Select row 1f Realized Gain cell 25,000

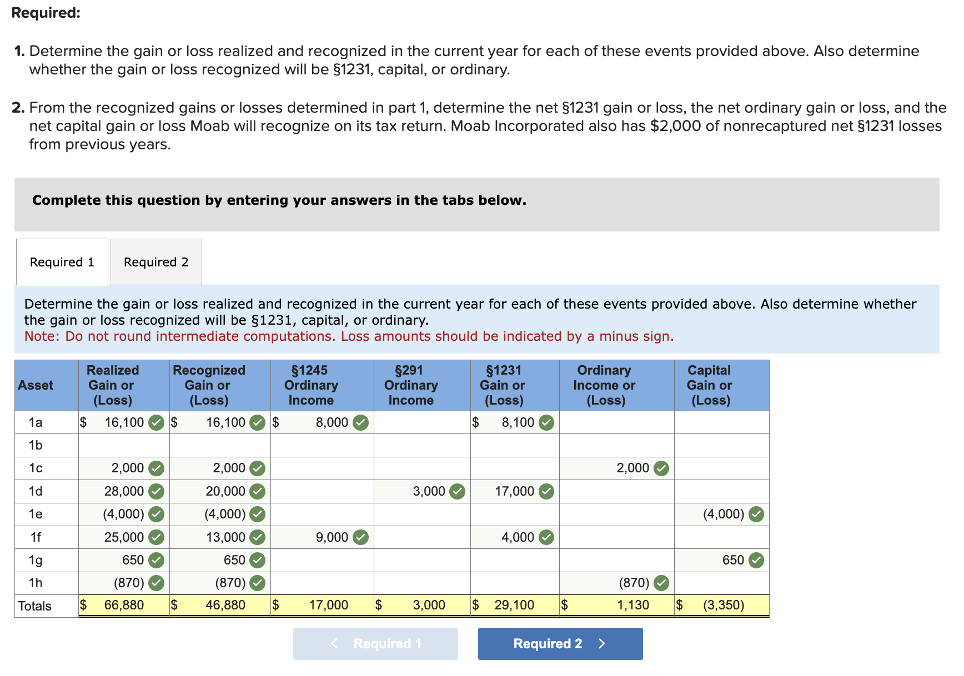point(124,537)
